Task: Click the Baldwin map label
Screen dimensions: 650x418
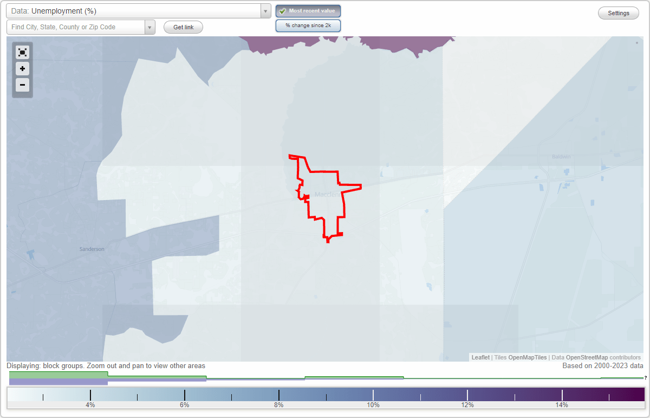Action: tap(561, 157)
